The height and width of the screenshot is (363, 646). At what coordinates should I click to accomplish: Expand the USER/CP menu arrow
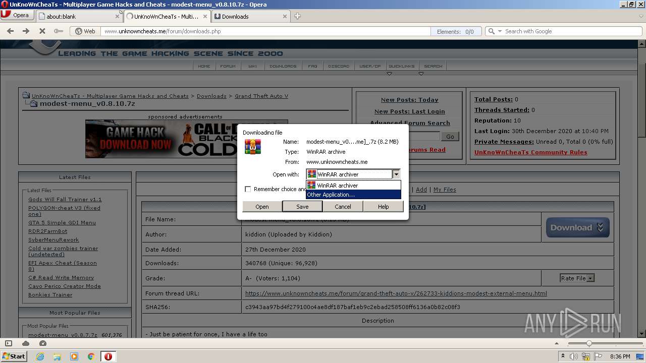pos(389,74)
